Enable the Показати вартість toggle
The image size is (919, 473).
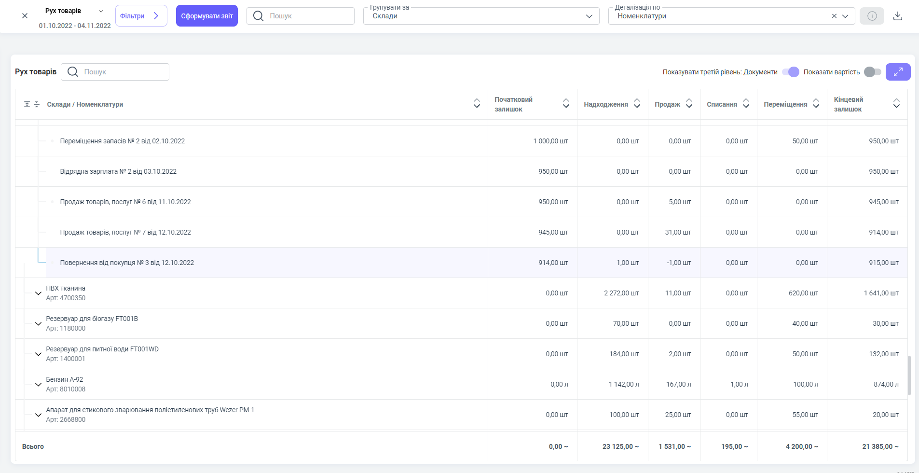point(872,72)
